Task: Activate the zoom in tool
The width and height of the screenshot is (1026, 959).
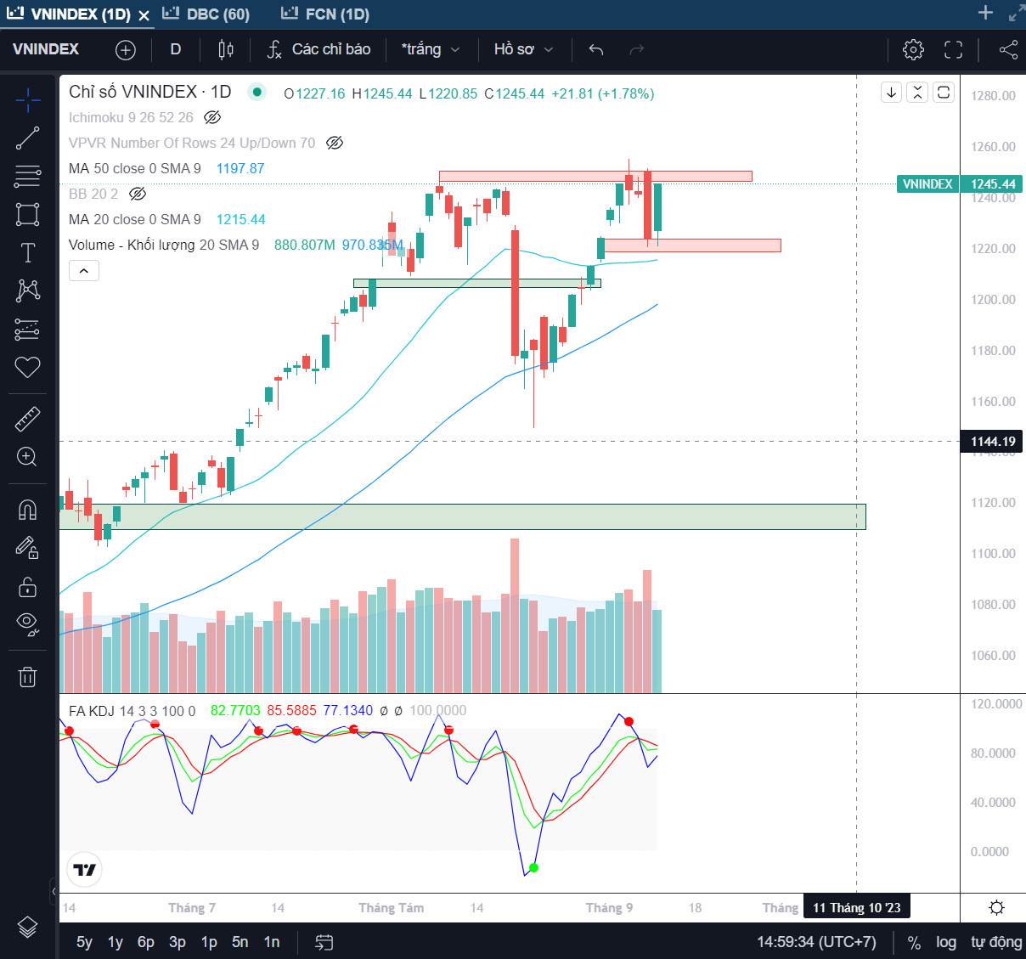Action: [x=27, y=457]
